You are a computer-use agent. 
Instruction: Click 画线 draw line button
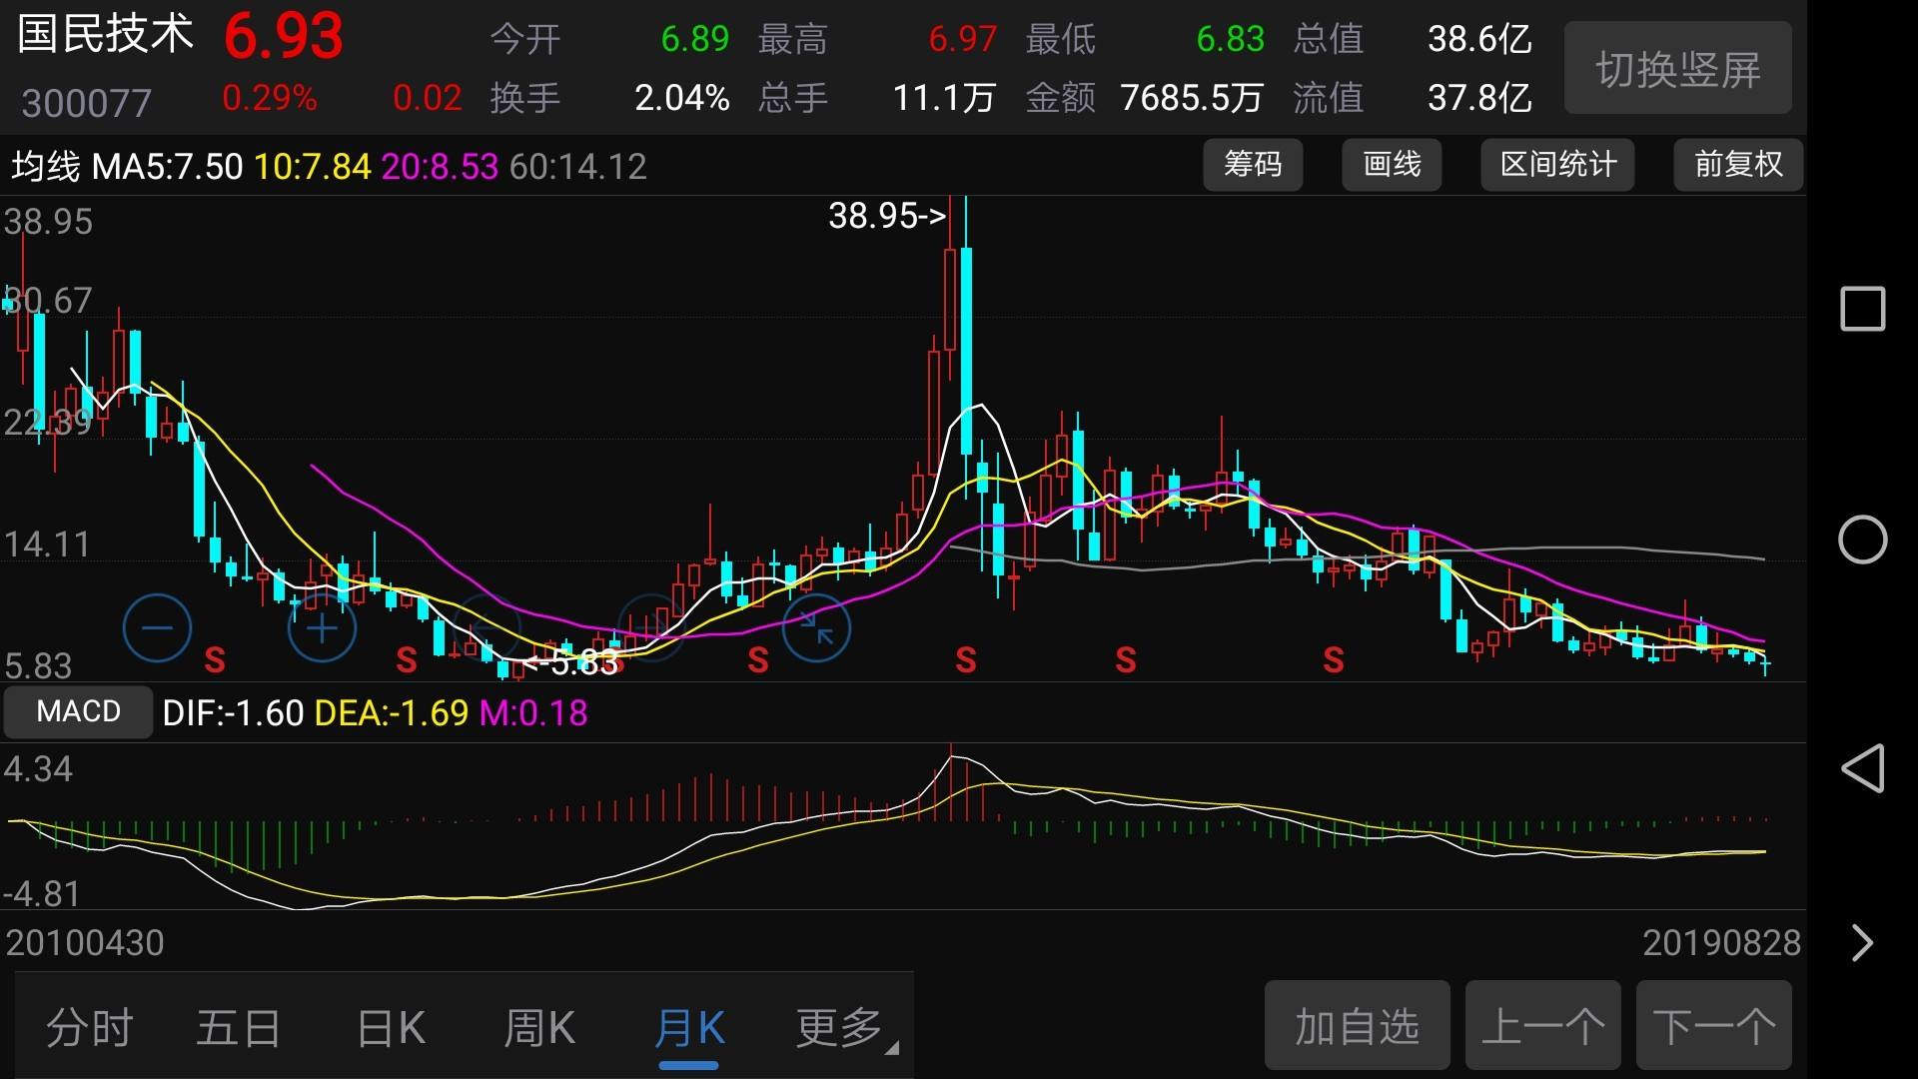click(1392, 165)
